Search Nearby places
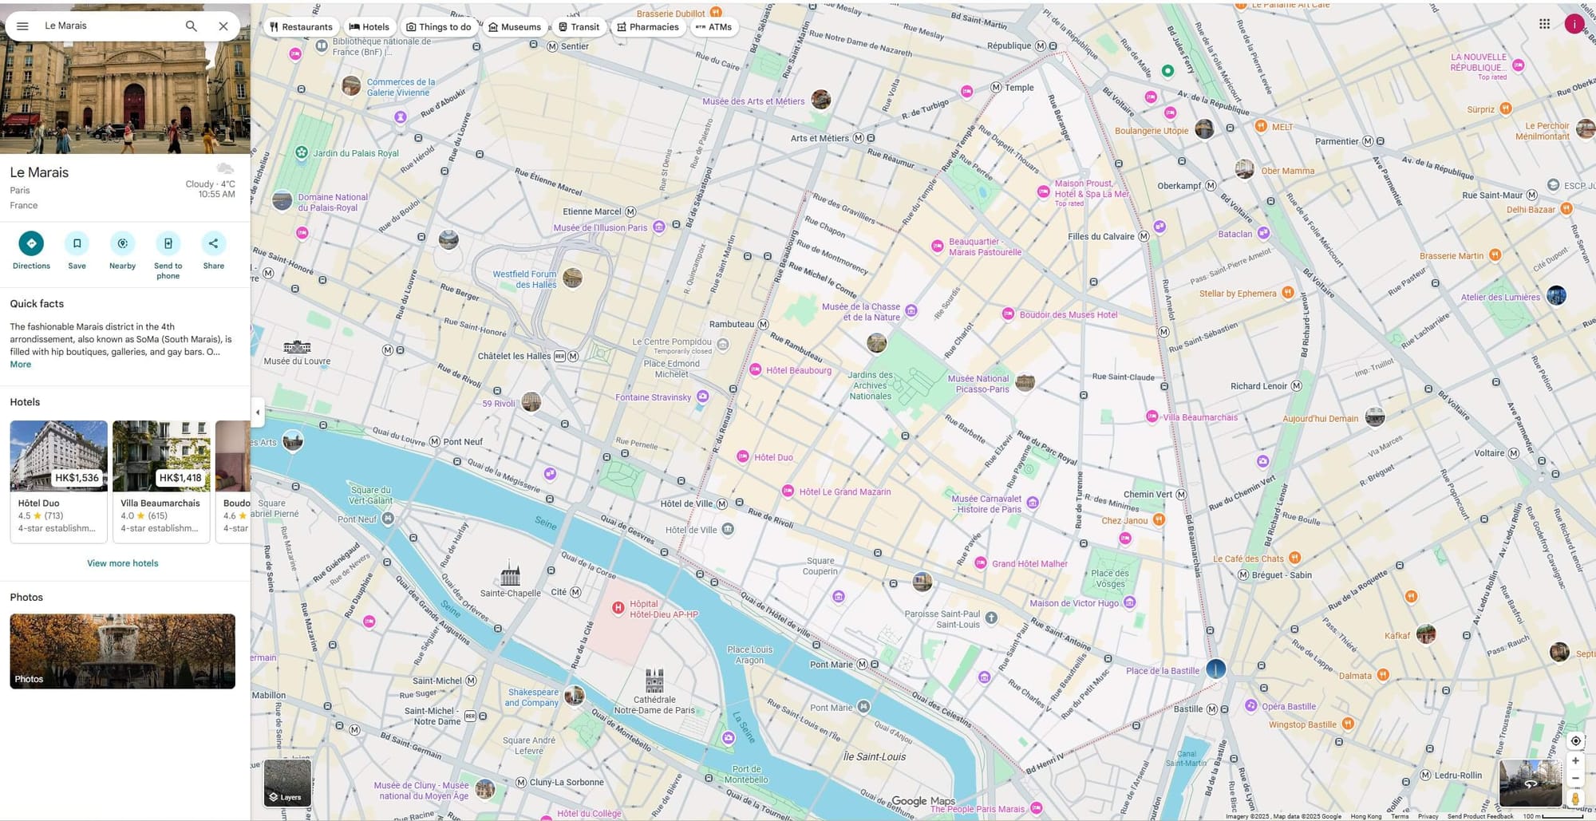 click(x=122, y=244)
